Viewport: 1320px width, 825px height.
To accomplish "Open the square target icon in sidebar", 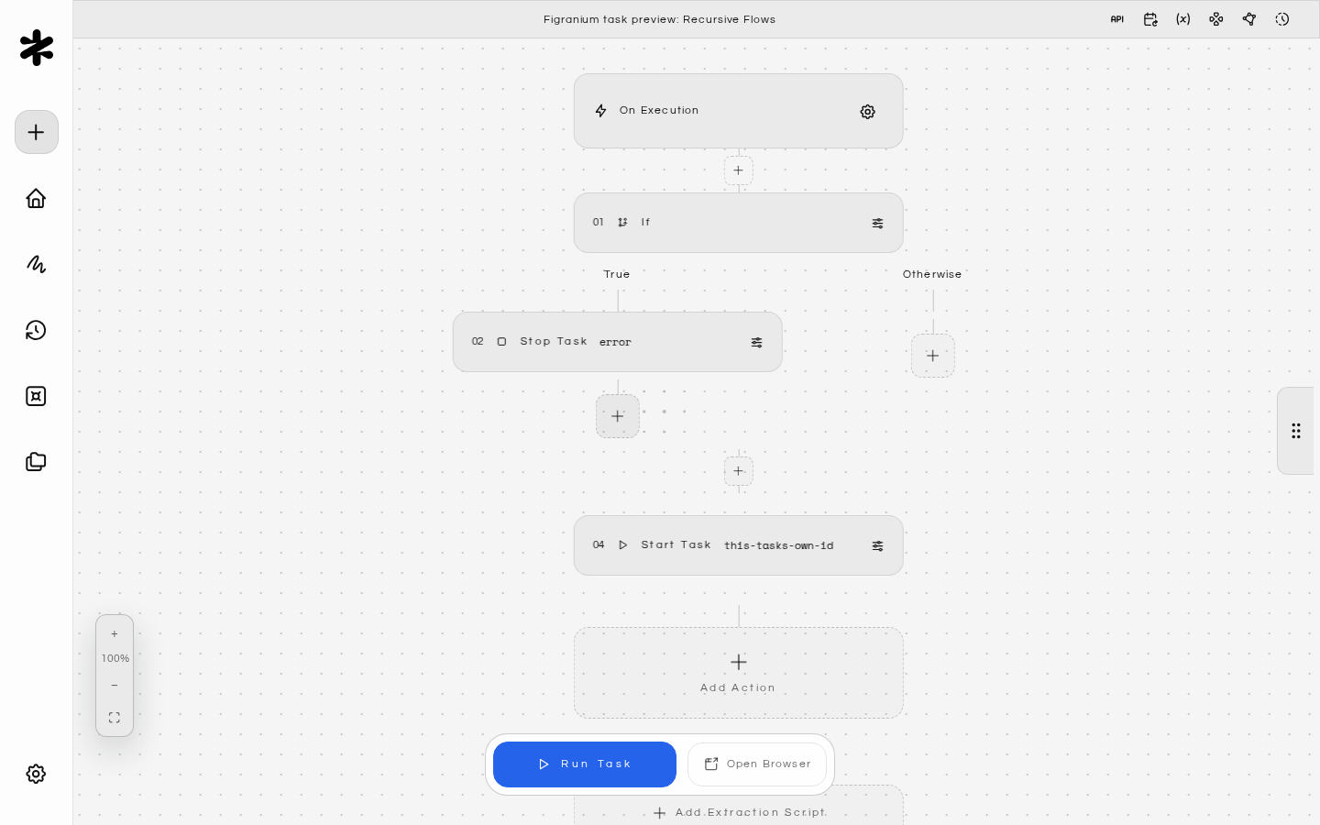I will coord(36,396).
